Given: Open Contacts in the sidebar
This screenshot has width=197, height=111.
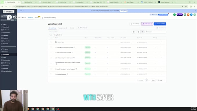Looking at the screenshot, I should point(6,38).
